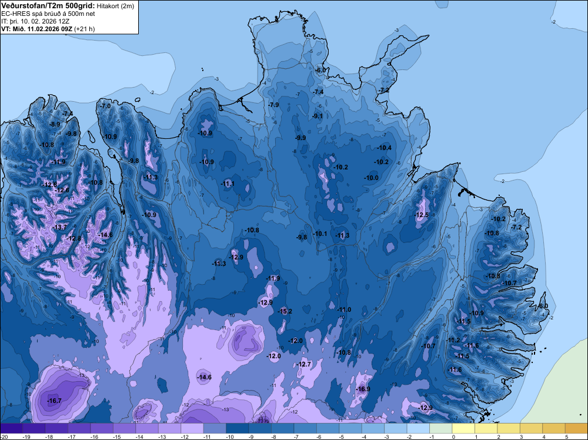Select the orange legend swatch right of 5
Image resolution: width=588 pixels, height=440 pixels.
click(576, 428)
